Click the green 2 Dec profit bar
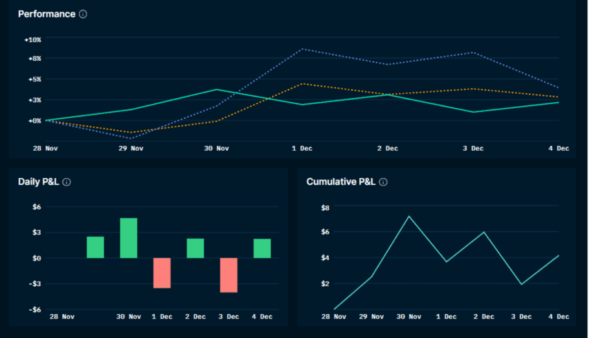The image size is (599, 338). [x=195, y=248]
